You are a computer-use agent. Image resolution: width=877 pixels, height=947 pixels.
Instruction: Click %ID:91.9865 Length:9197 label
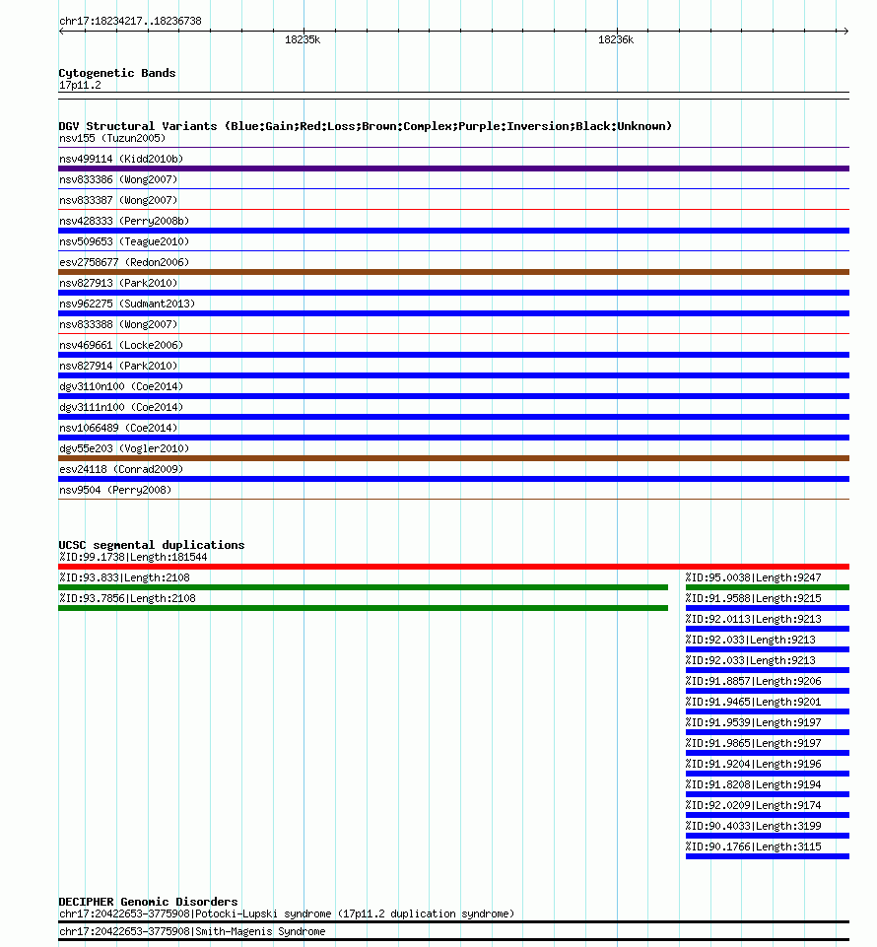(x=754, y=743)
